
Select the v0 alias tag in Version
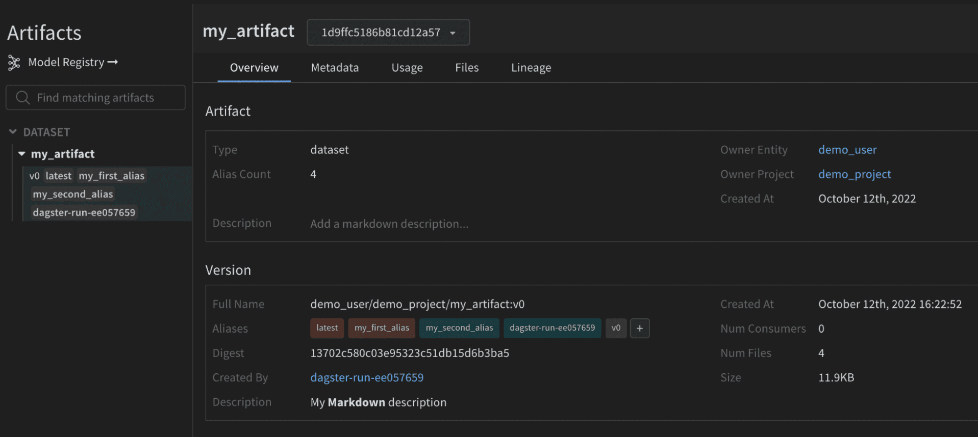tap(616, 328)
